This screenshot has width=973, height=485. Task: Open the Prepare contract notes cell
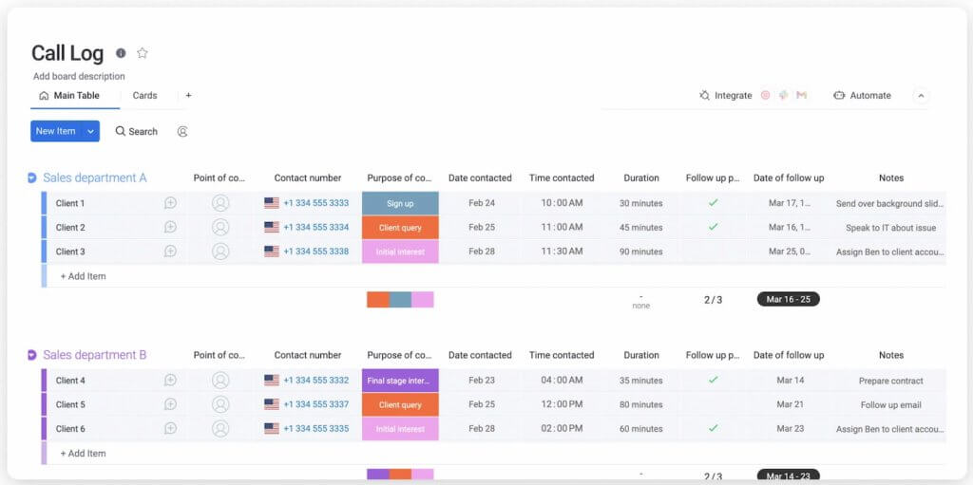tap(891, 381)
